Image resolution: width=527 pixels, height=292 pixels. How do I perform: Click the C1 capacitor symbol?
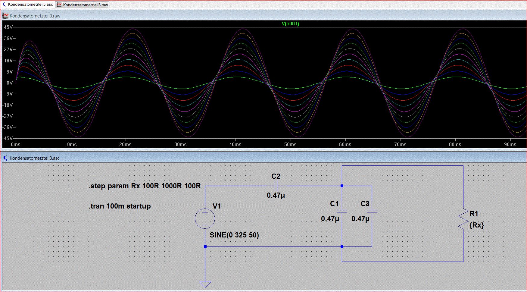tap(342, 211)
